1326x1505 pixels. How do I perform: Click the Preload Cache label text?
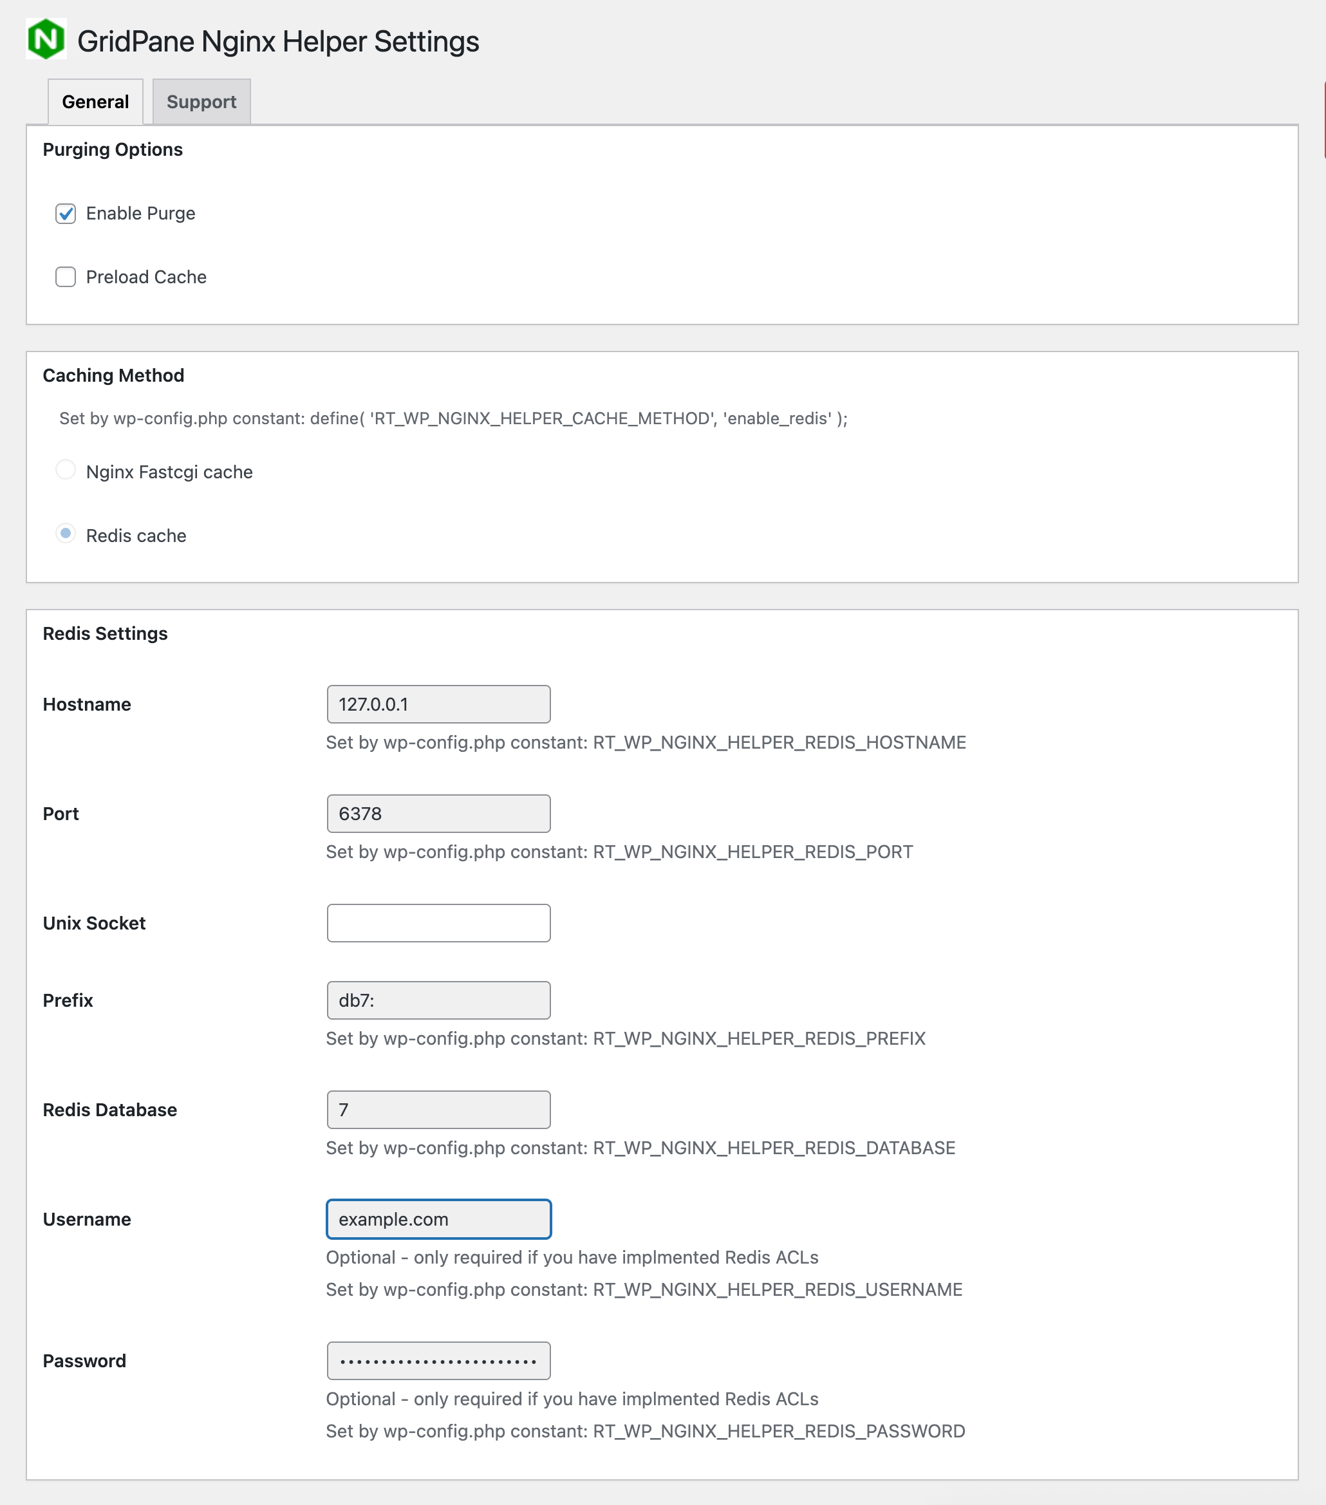coord(145,277)
